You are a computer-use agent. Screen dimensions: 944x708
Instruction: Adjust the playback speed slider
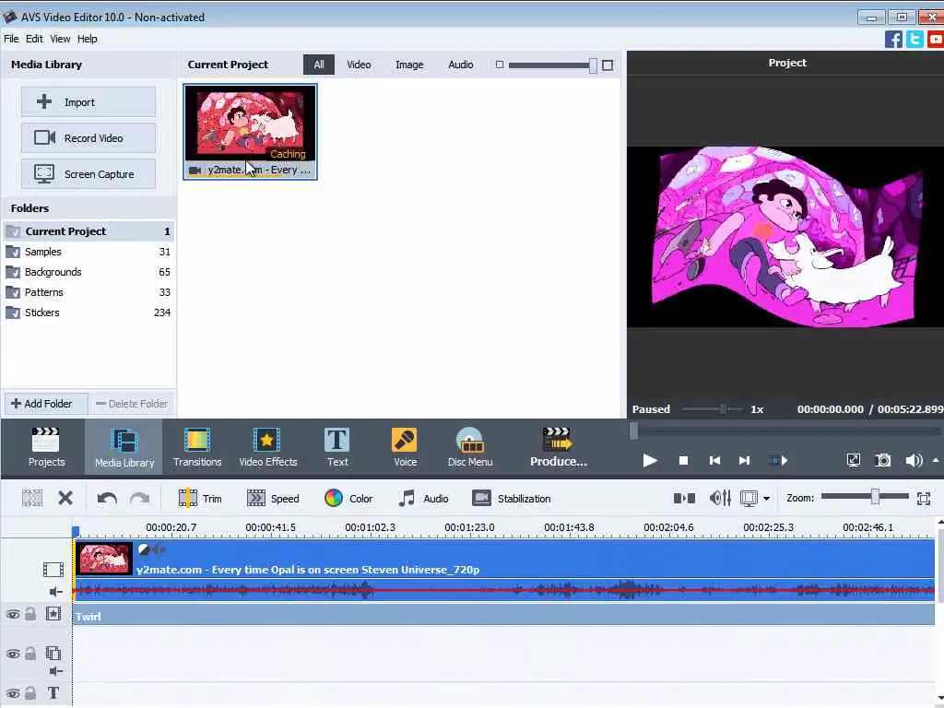723,409
